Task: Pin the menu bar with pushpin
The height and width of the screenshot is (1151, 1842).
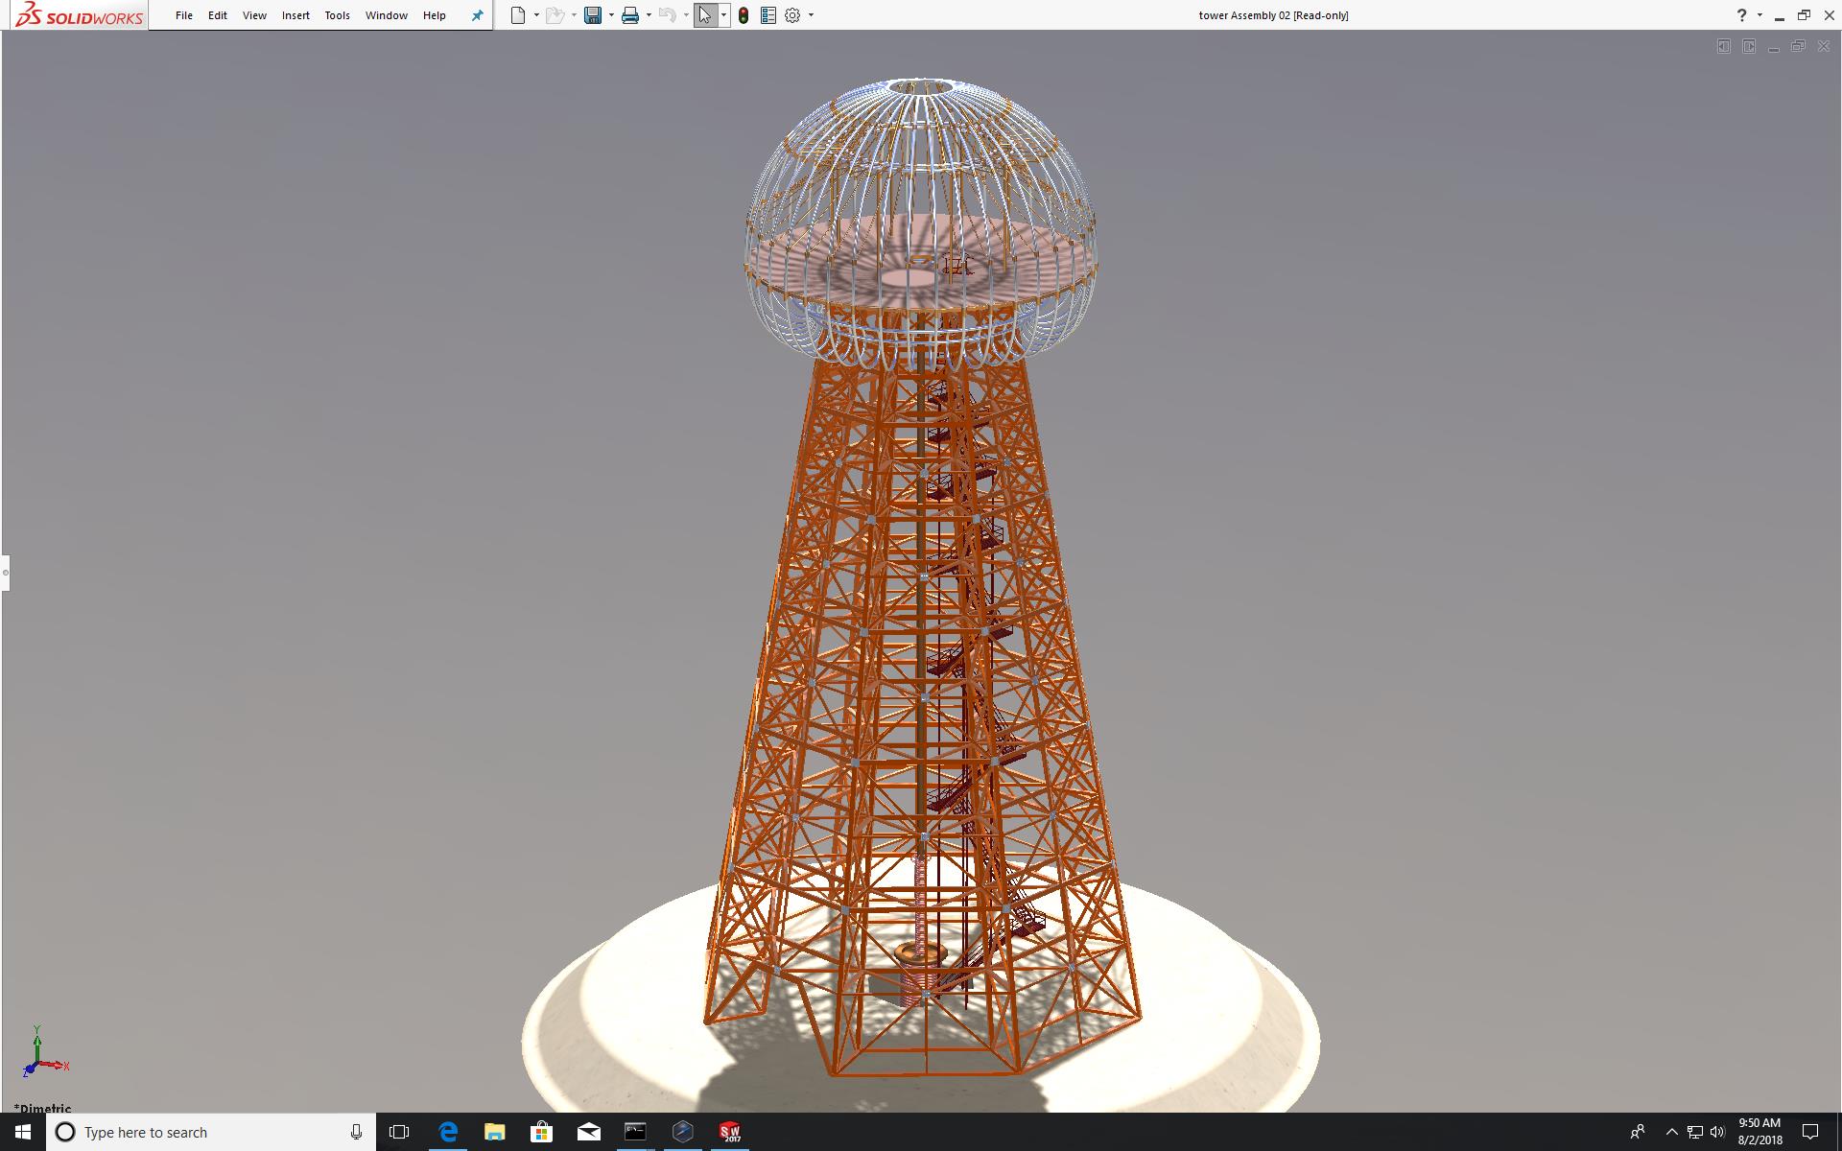Action: pyautogui.click(x=477, y=15)
